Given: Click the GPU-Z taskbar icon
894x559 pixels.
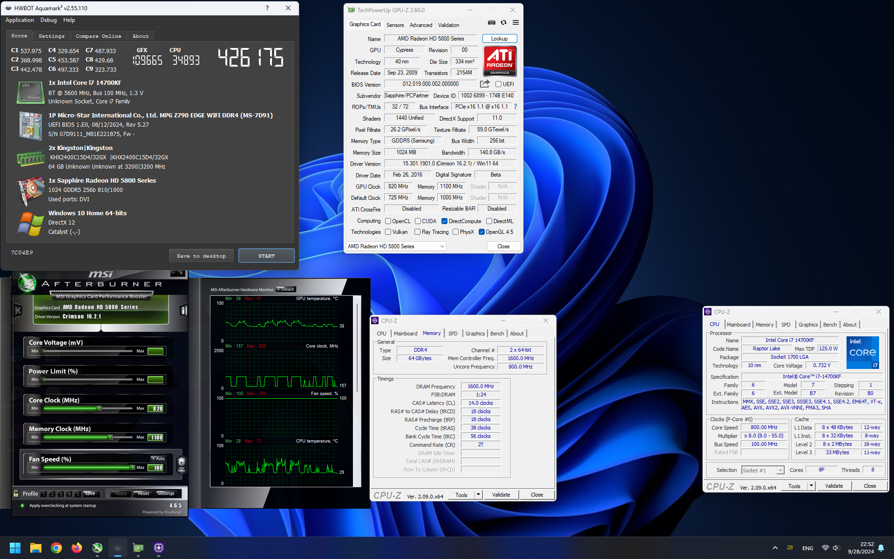Looking at the screenshot, I should tap(138, 548).
